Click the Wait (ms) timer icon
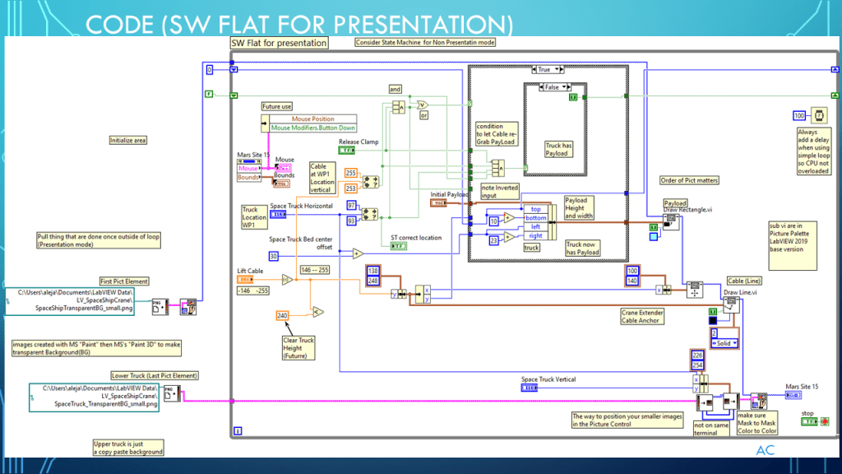 (820, 116)
